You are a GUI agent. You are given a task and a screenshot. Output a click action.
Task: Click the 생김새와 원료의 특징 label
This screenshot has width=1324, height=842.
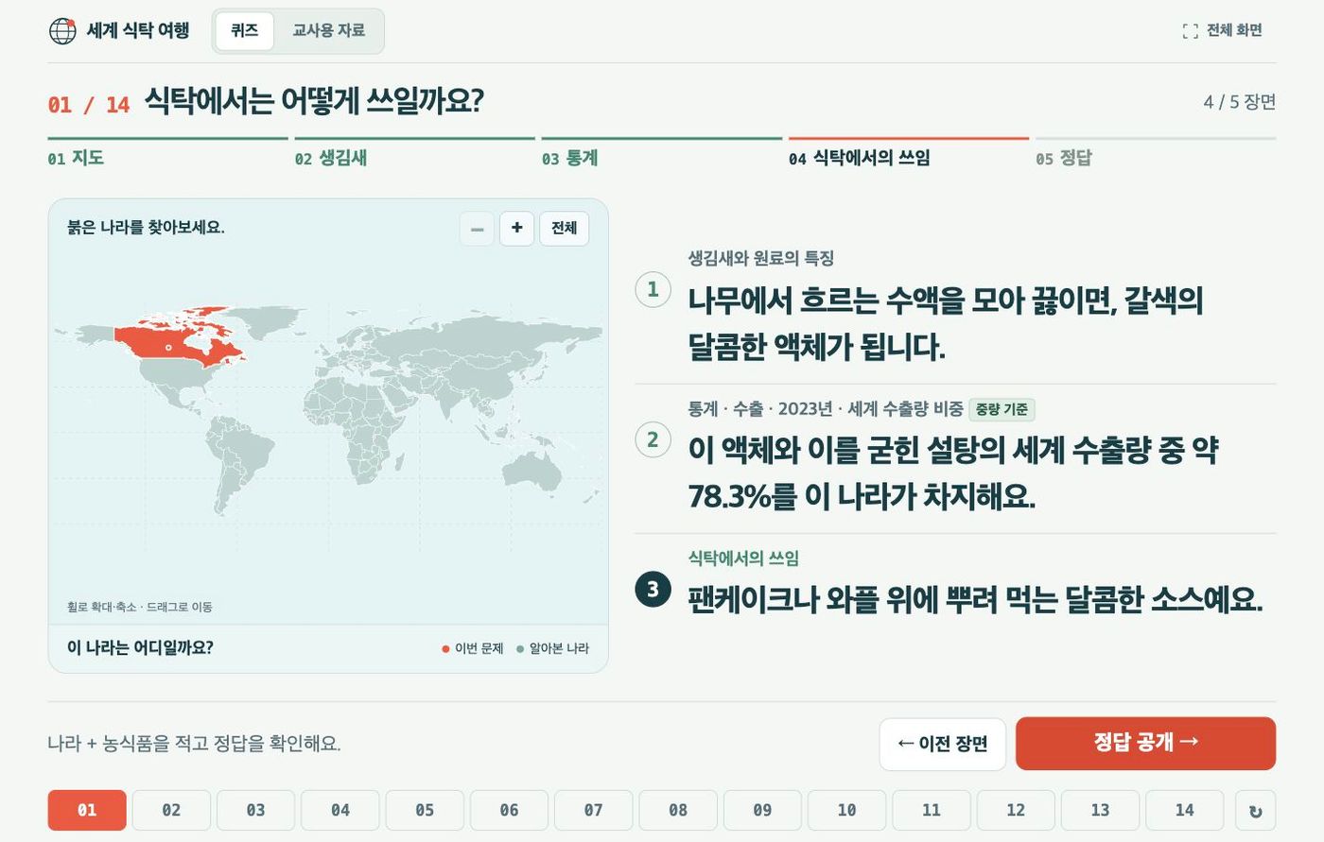click(760, 258)
